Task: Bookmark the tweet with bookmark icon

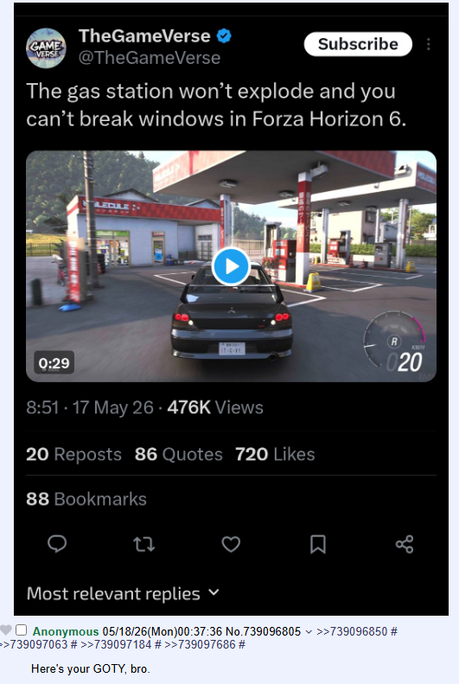Action: pos(318,544)
